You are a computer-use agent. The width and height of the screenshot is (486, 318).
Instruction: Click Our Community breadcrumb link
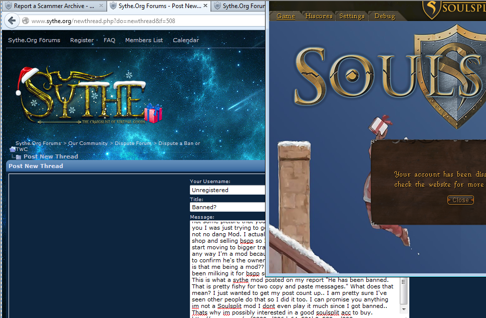coord(88,143)
